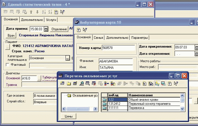This screenshot has width=198, height=126.
Task: Click the внКод column header
Action: (118, 95)
